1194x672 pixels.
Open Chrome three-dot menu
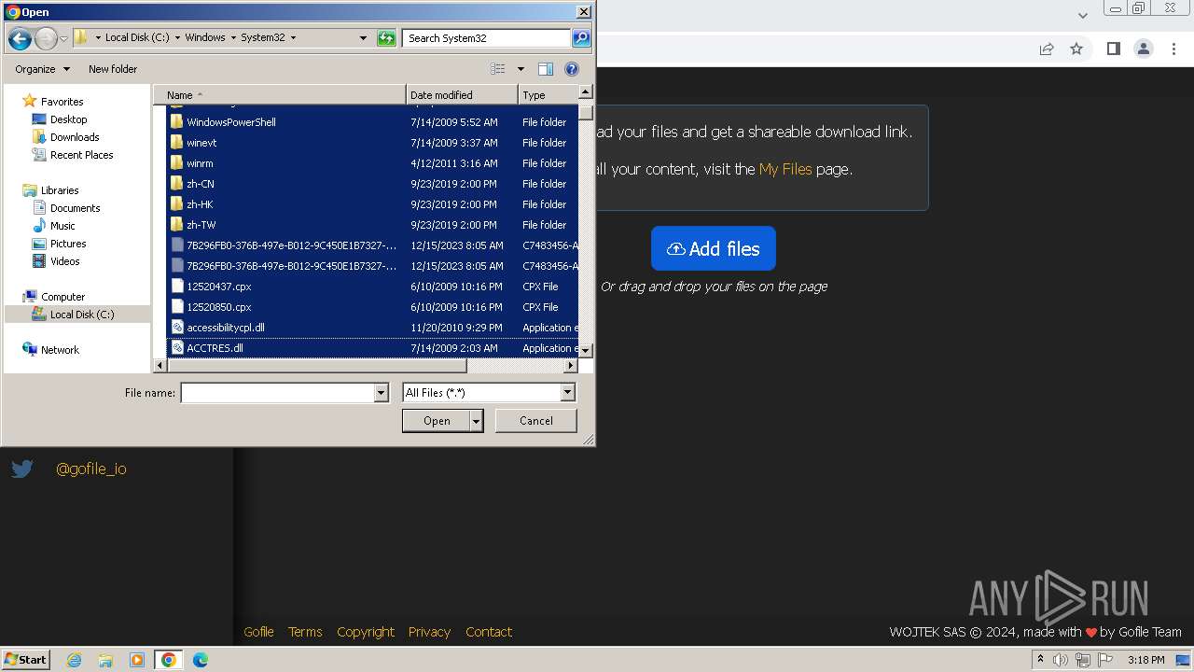(1174, 49)
